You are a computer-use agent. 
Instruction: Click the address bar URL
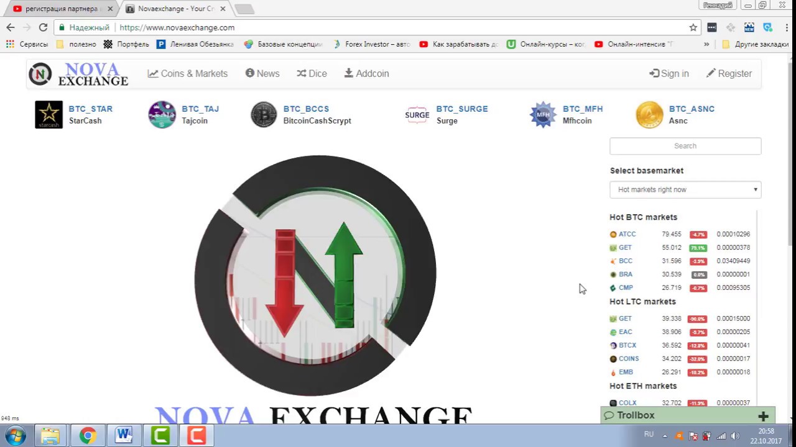(x=177, y=27)
